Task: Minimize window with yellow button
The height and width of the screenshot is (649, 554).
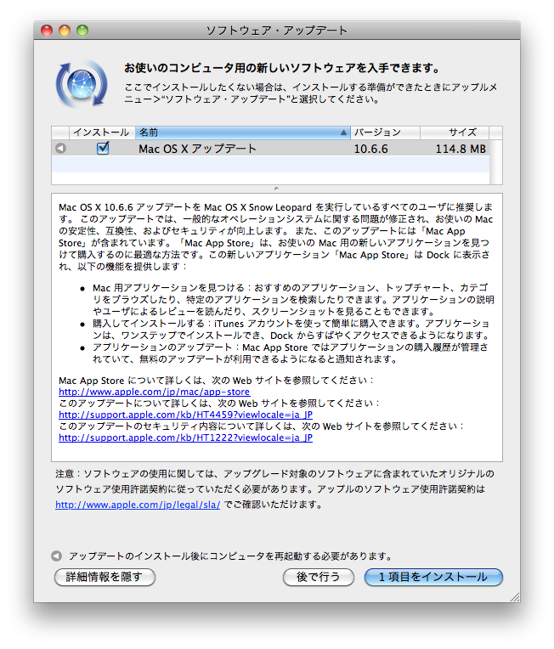Action: pos(65,31)
